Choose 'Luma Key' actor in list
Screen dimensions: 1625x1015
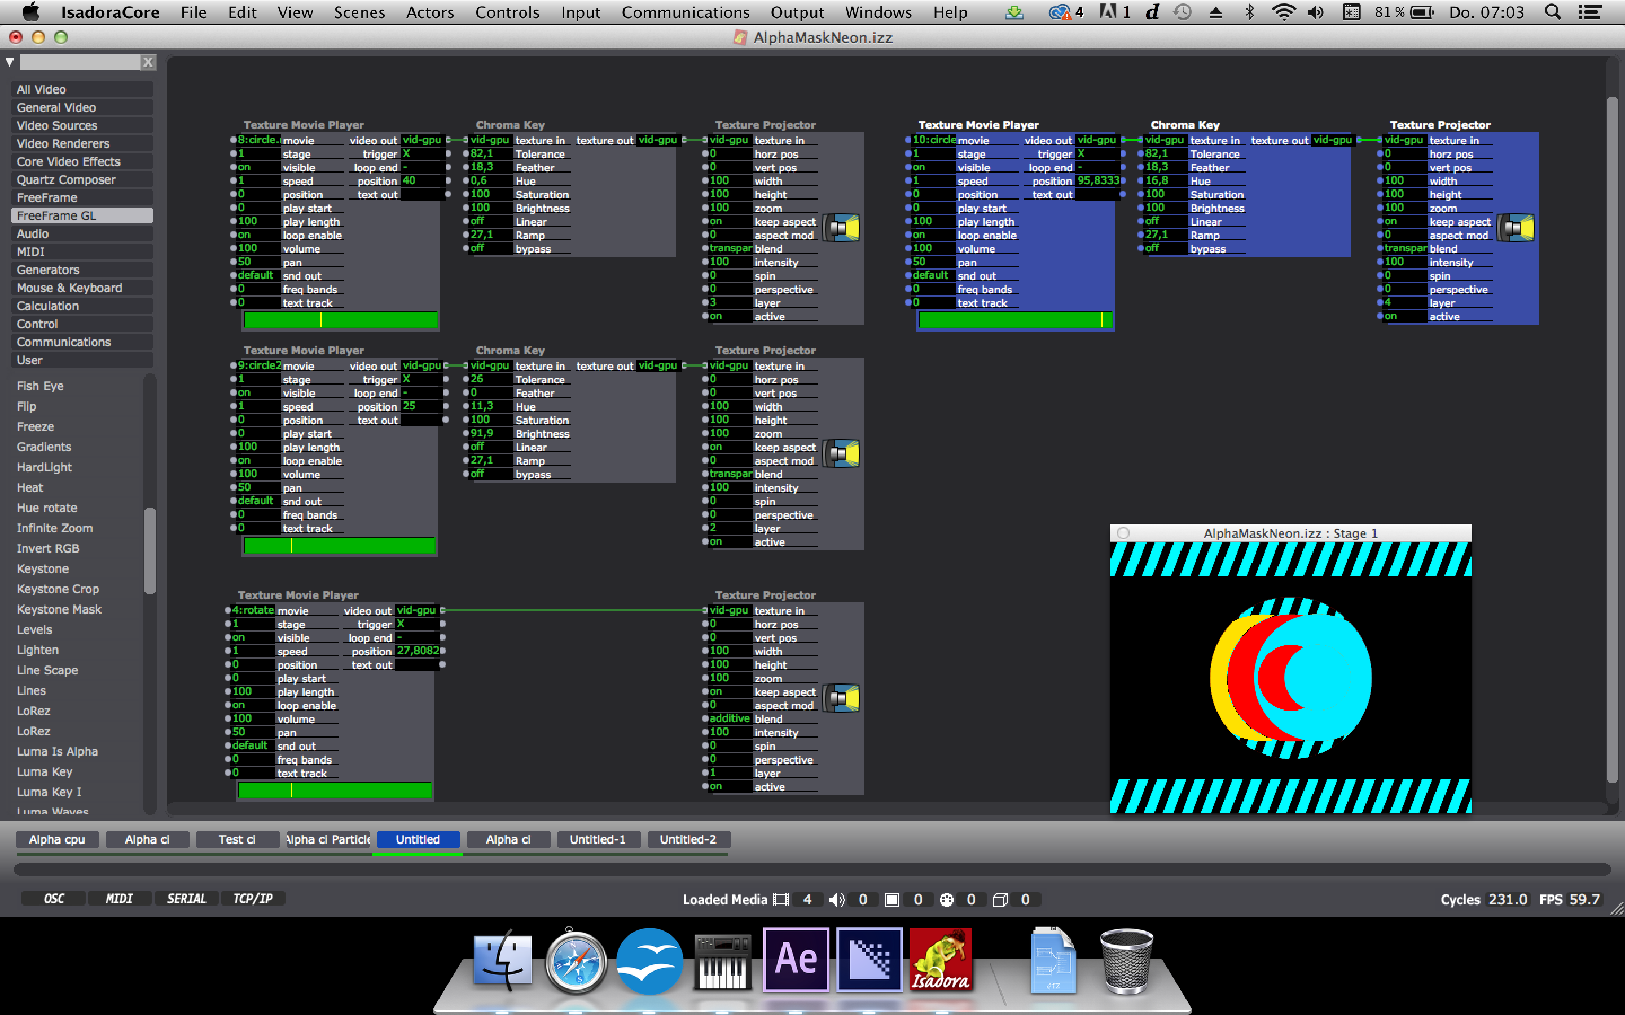[45, 771]
